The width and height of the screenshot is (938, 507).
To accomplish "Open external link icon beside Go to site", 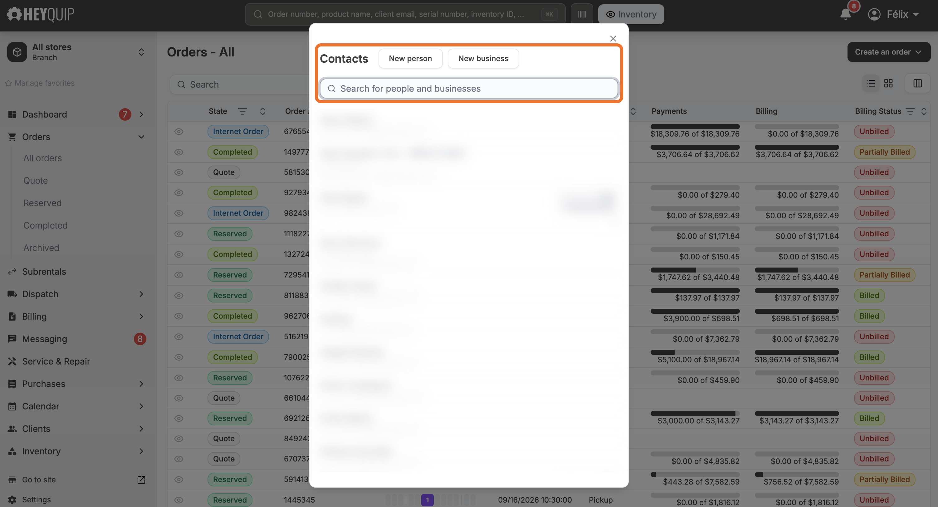I will (141, 480).
